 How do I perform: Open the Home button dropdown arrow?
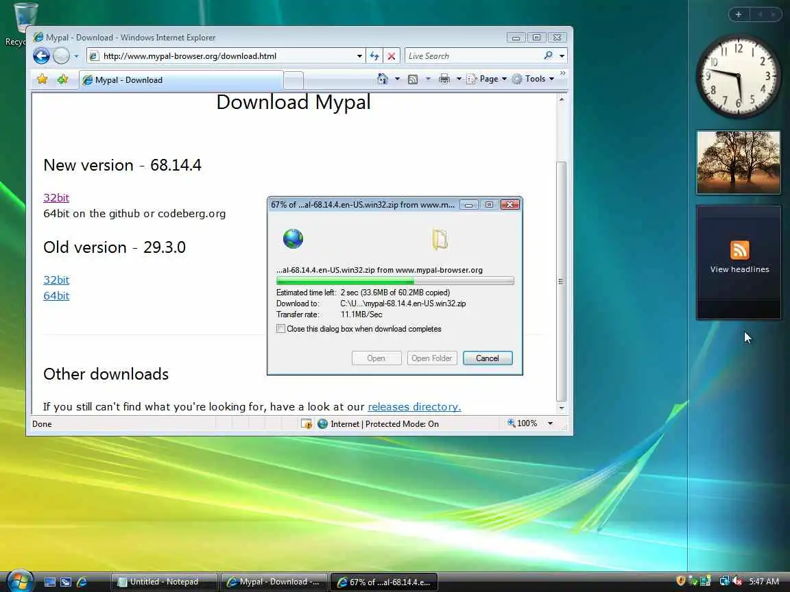(x=397, y=79)
